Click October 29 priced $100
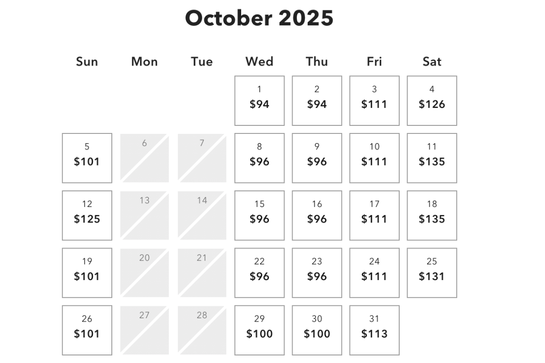The height and width of the screenshot is (363, 545). click(260, 330)
